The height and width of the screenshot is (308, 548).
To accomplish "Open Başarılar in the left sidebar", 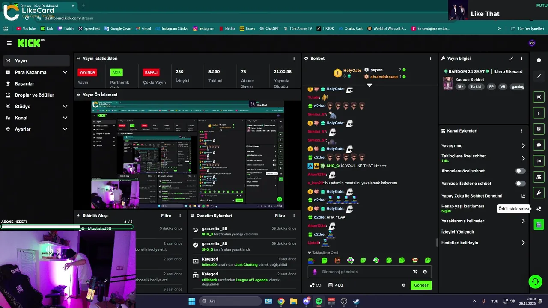I will tap(36, 84).
